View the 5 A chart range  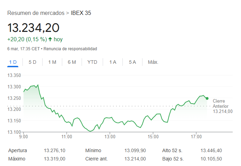point(132,62)
